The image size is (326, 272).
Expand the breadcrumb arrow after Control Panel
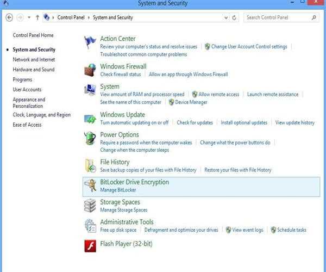click(89, 17)
